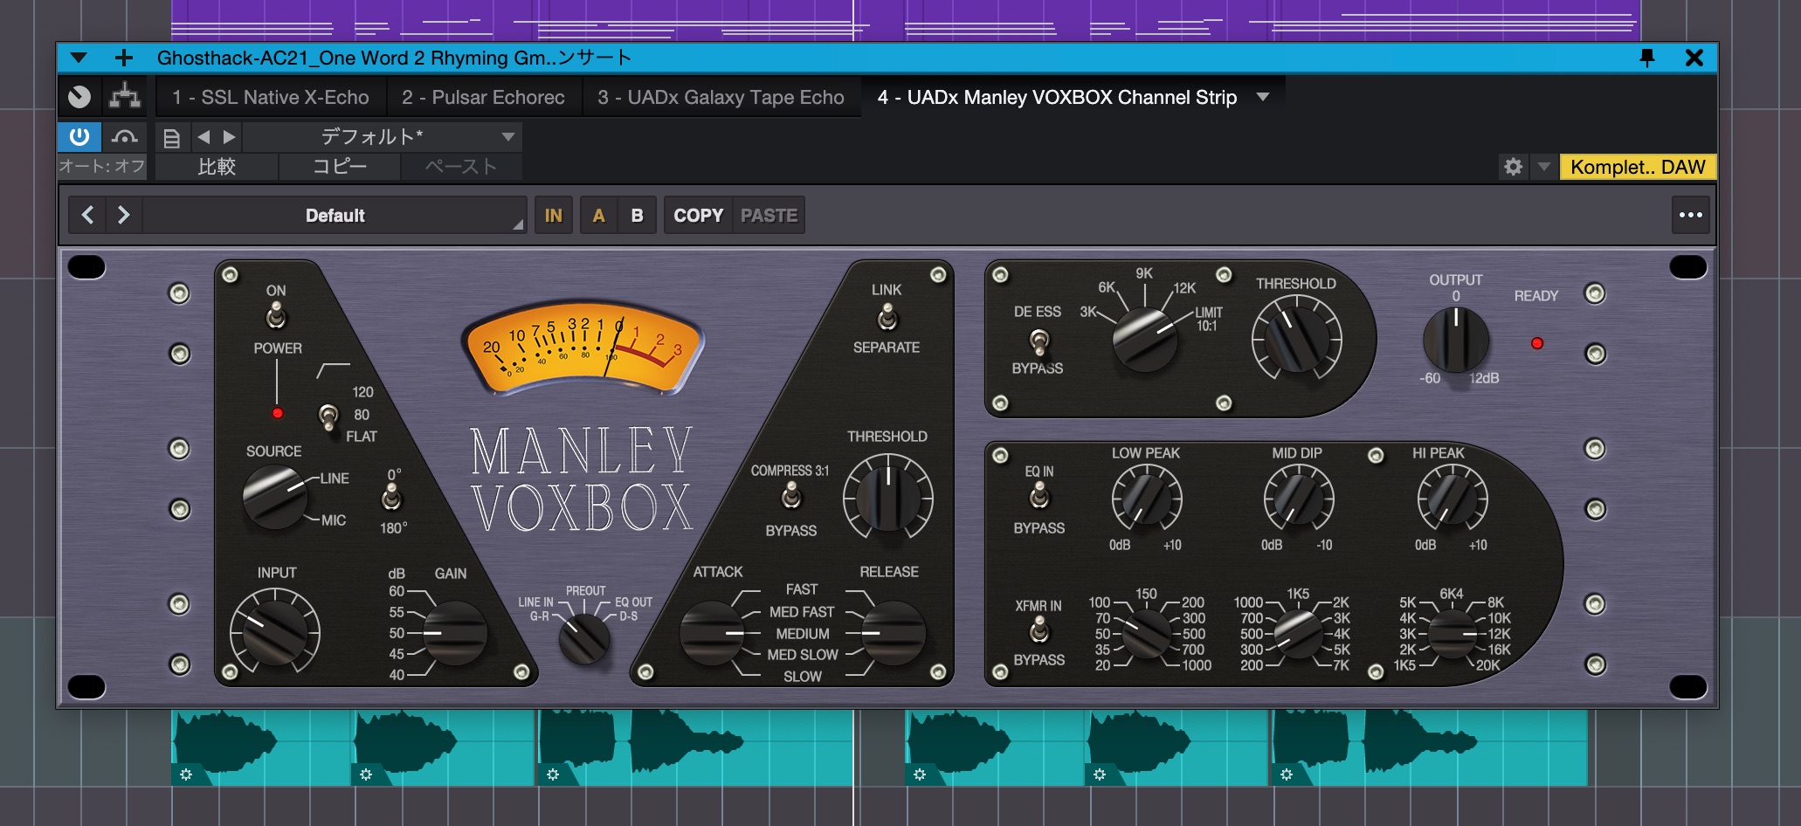Open the Default preset browser field
The image size is (1801, 826).
pyautogui.click(x=335, y=215)
